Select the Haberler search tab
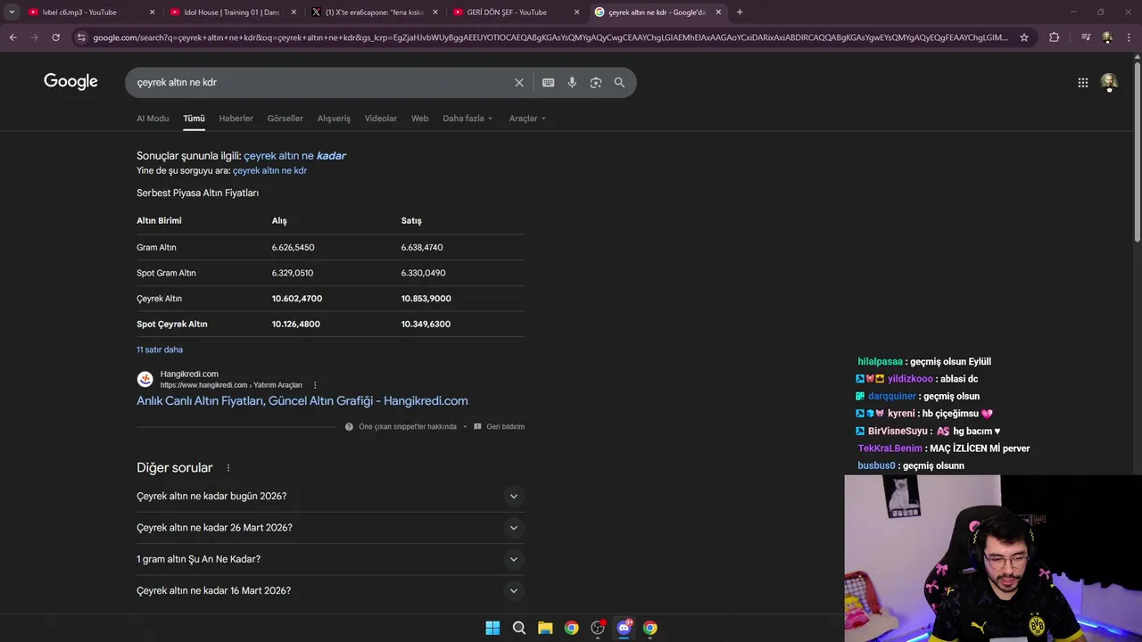 click(x=236, y=119)
